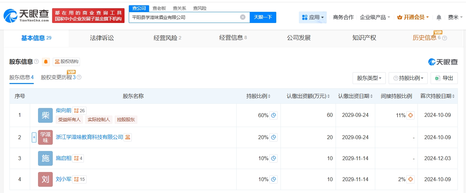Open pie chart icon for 施启相's 10% share
This screenshot has width=466, height=193.
[x=273, y=159]
